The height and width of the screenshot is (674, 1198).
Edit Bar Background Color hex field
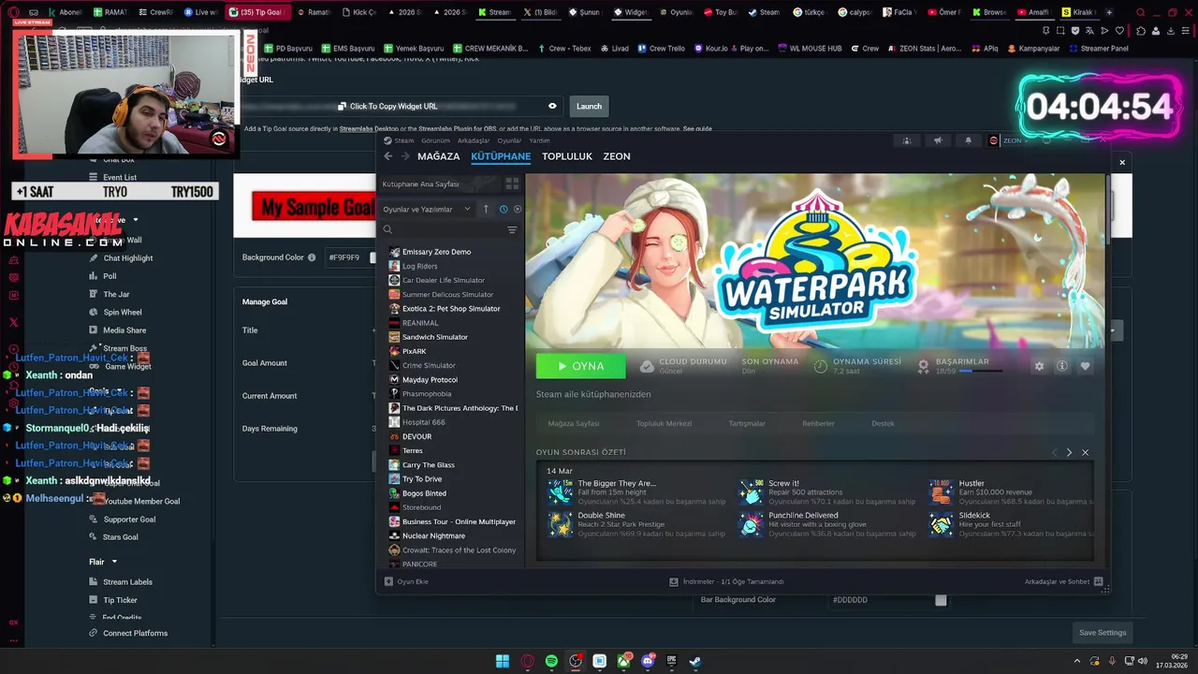click(x=880, y=600)
